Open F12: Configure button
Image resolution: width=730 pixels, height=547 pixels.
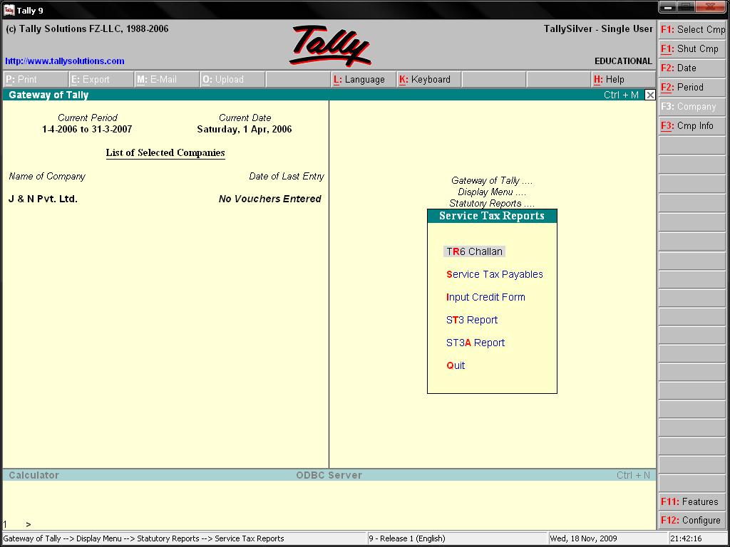[692, 521]
